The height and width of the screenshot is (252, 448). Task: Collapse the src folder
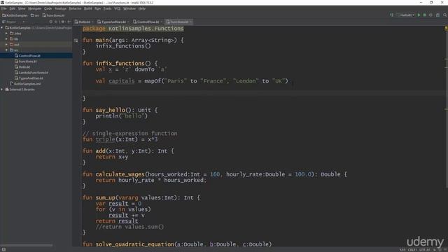6,50
